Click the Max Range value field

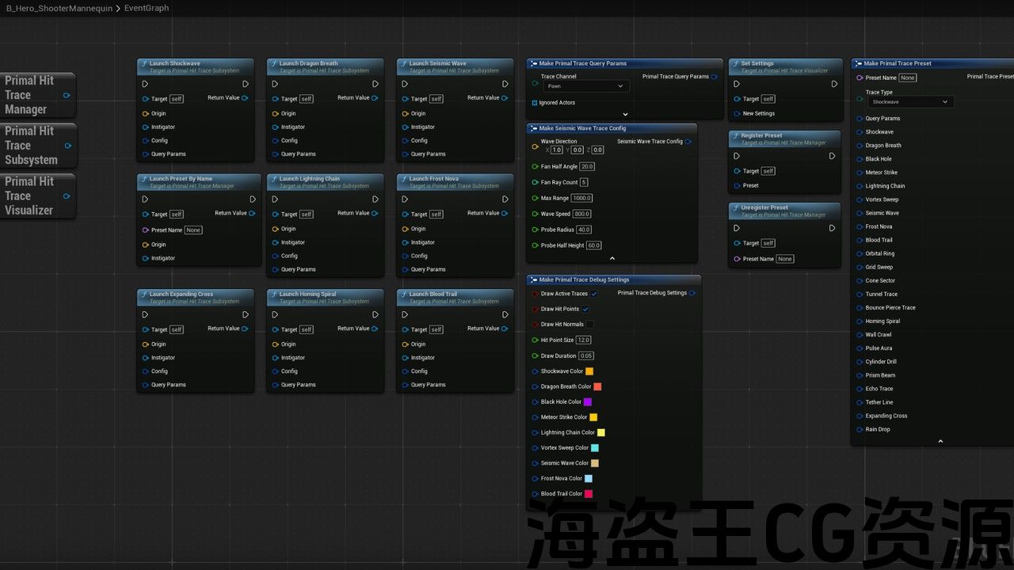(x=582, y=198)
